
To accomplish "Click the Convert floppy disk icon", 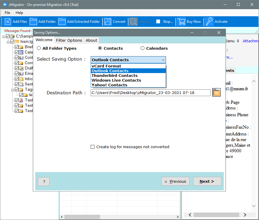I will 108,22.
